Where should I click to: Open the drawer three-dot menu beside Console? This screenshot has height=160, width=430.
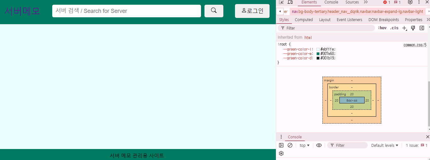[x=281, y=137]
